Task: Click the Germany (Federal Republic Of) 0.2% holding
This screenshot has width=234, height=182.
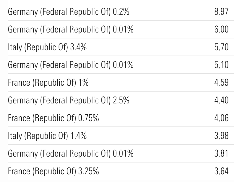Action: (69, 12)
